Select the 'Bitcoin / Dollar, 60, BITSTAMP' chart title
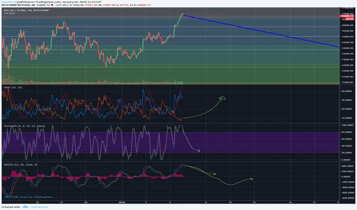The height and width of the screenshot is (210, 357). point(26,10)
